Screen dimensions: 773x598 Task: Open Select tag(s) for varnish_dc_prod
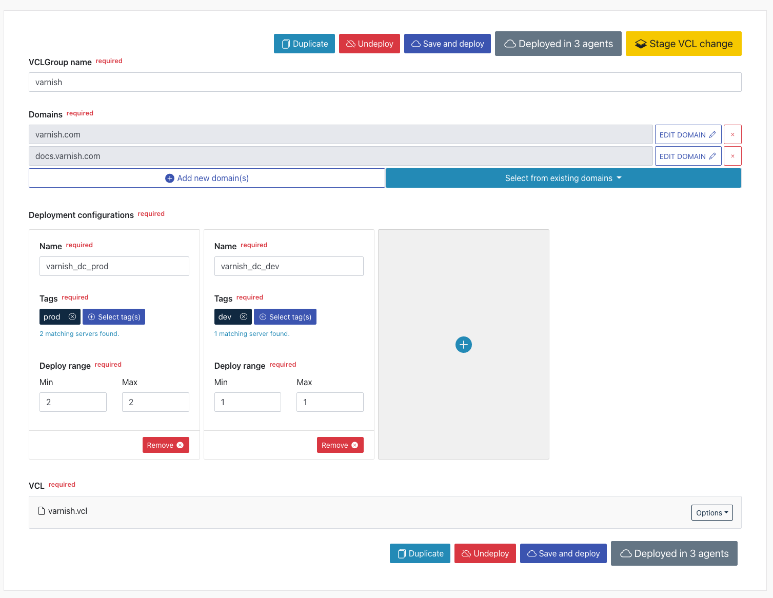(113, 316)
